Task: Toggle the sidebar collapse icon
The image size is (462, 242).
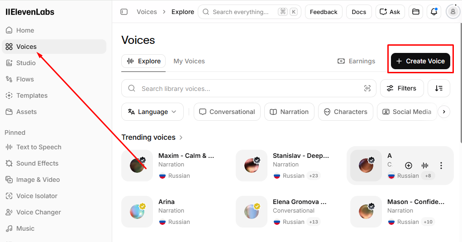Action: point(124,12)
